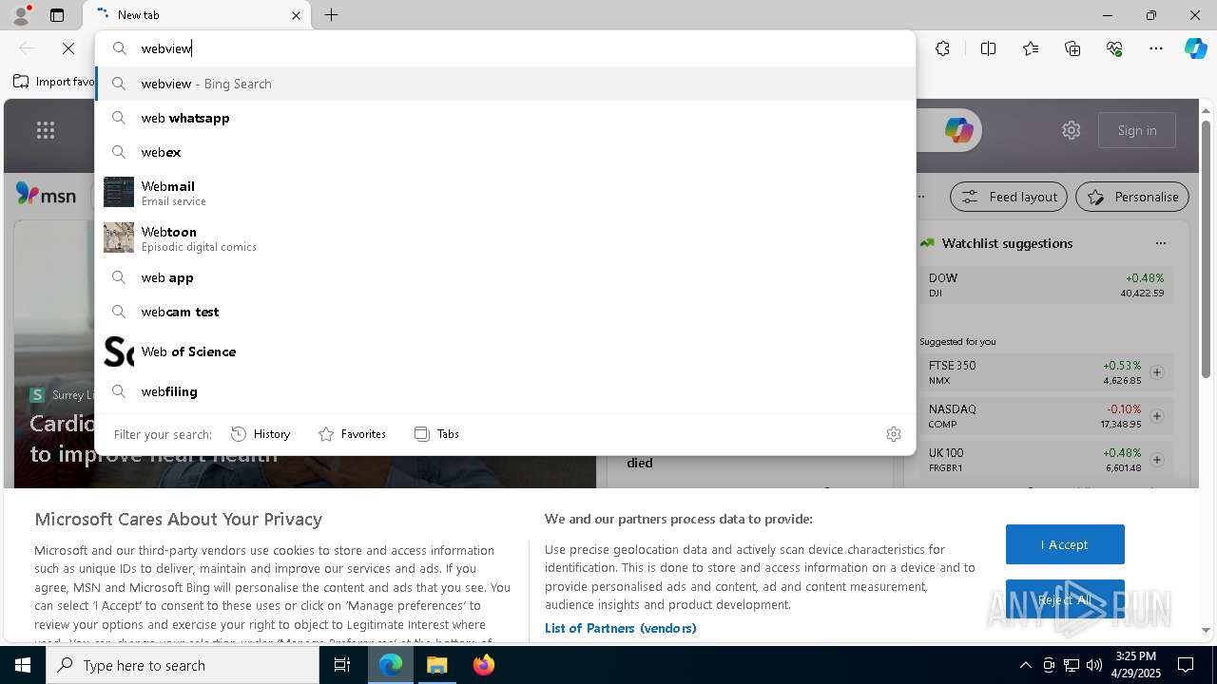Image resolution: width=1217 pixels, height=684 pixels.
Task: Stop loading the page
Action: click(68, 48)
